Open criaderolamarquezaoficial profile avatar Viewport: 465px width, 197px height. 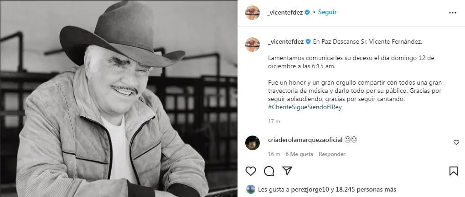pos(253,143)
